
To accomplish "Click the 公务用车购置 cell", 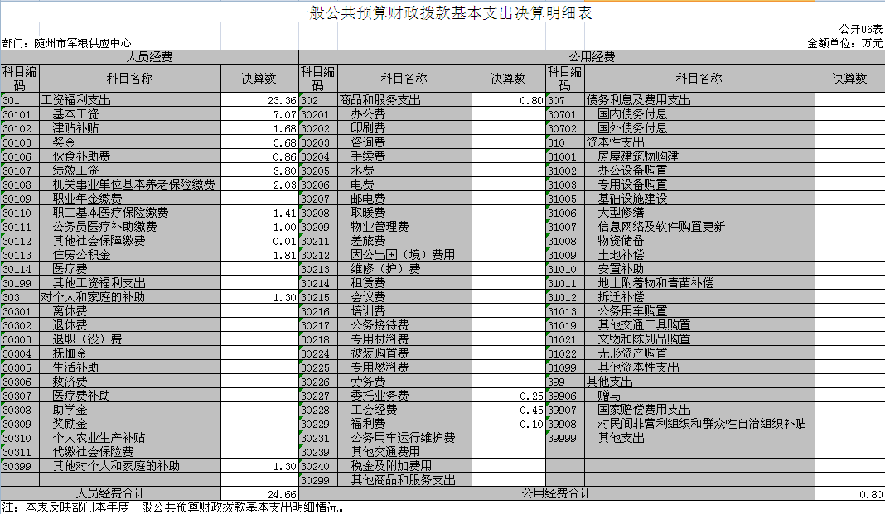I will tap(699, 312).
